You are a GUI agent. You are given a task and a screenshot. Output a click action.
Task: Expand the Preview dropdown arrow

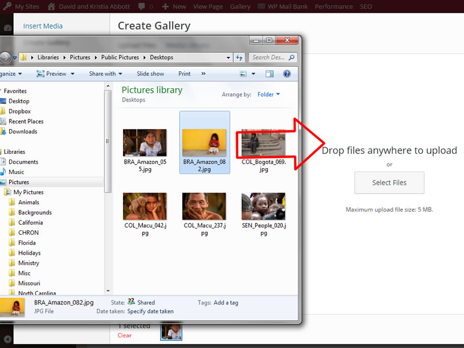point(72,74)
